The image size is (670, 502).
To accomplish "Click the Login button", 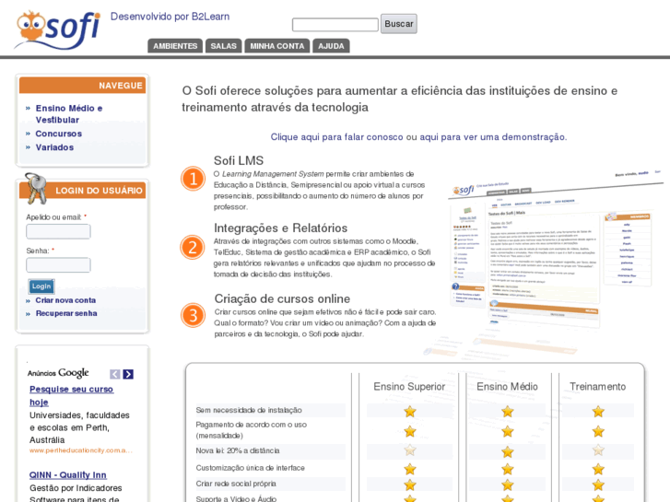I will (x=41, y=286).
